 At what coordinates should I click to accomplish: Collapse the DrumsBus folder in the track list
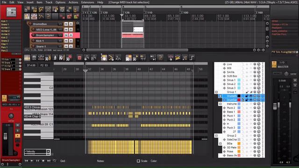tap(220, 96)
